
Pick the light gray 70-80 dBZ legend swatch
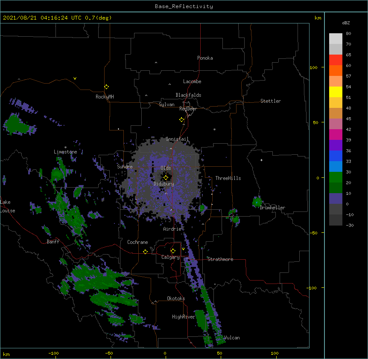click(x=336, y=38)
